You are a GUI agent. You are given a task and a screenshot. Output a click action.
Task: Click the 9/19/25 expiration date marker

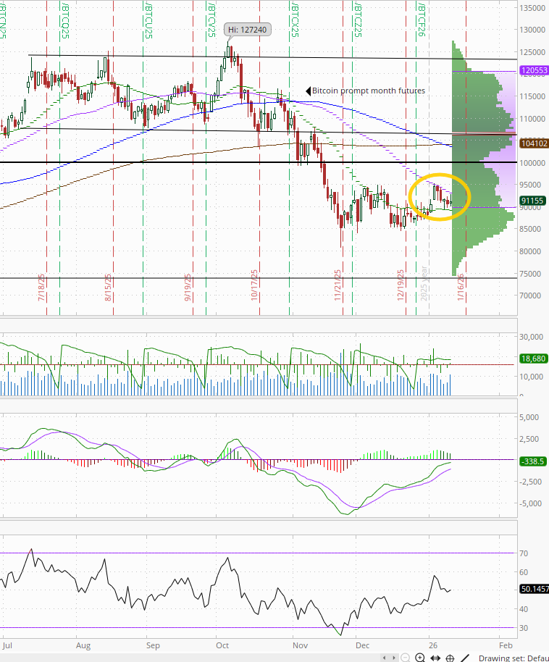tap(188, 288)
